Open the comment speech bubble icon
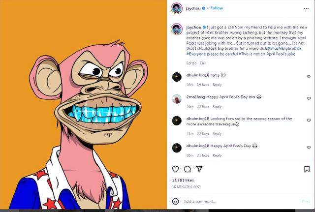315x212 pixels. coord(187,169)
